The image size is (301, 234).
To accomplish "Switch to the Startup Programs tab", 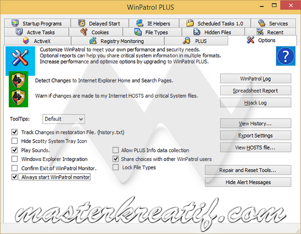I will [37, 23].
